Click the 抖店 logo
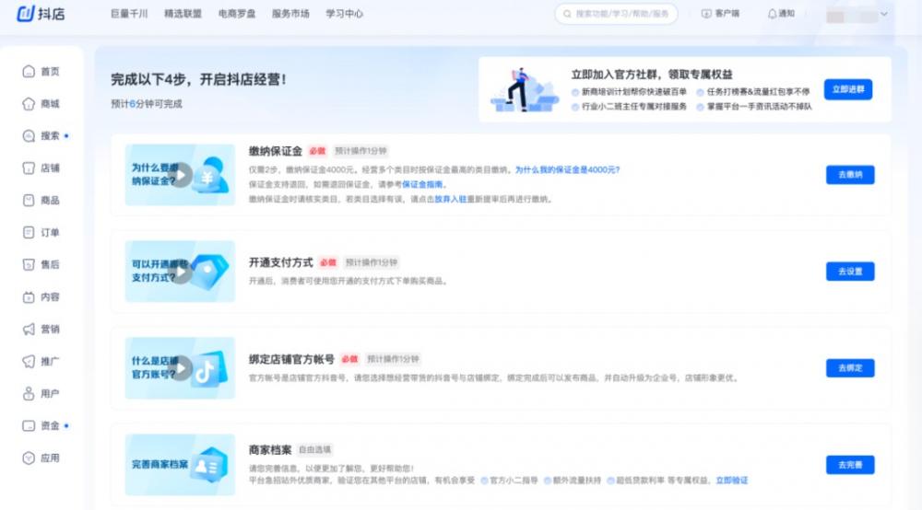Viewport: 922px width, 510px height. pos(39,14)
